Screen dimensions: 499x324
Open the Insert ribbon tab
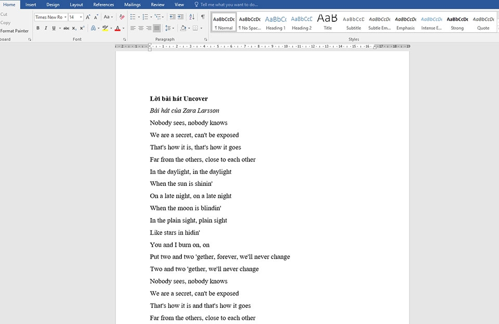(31, 5)
